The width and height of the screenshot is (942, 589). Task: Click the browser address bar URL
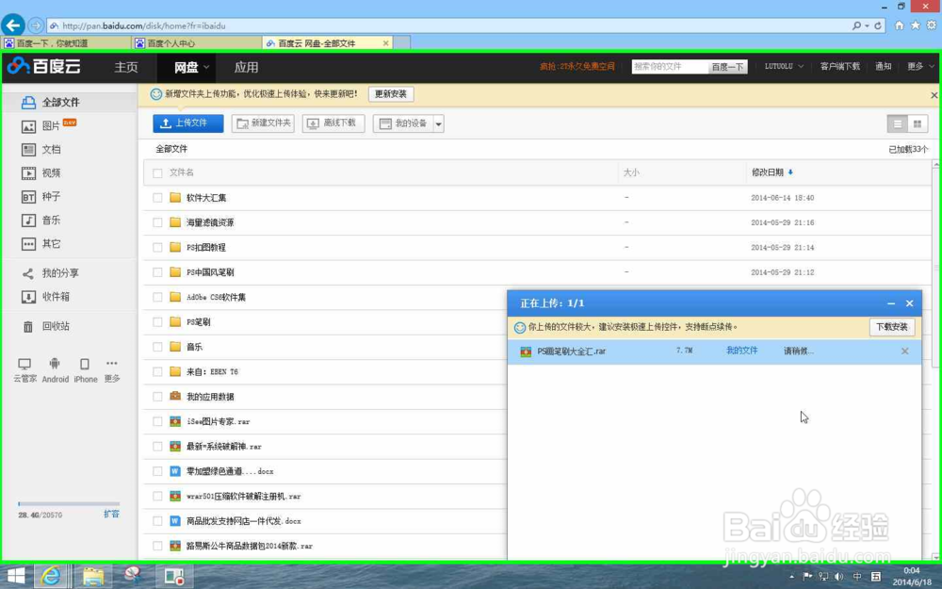tap(144, 25)
